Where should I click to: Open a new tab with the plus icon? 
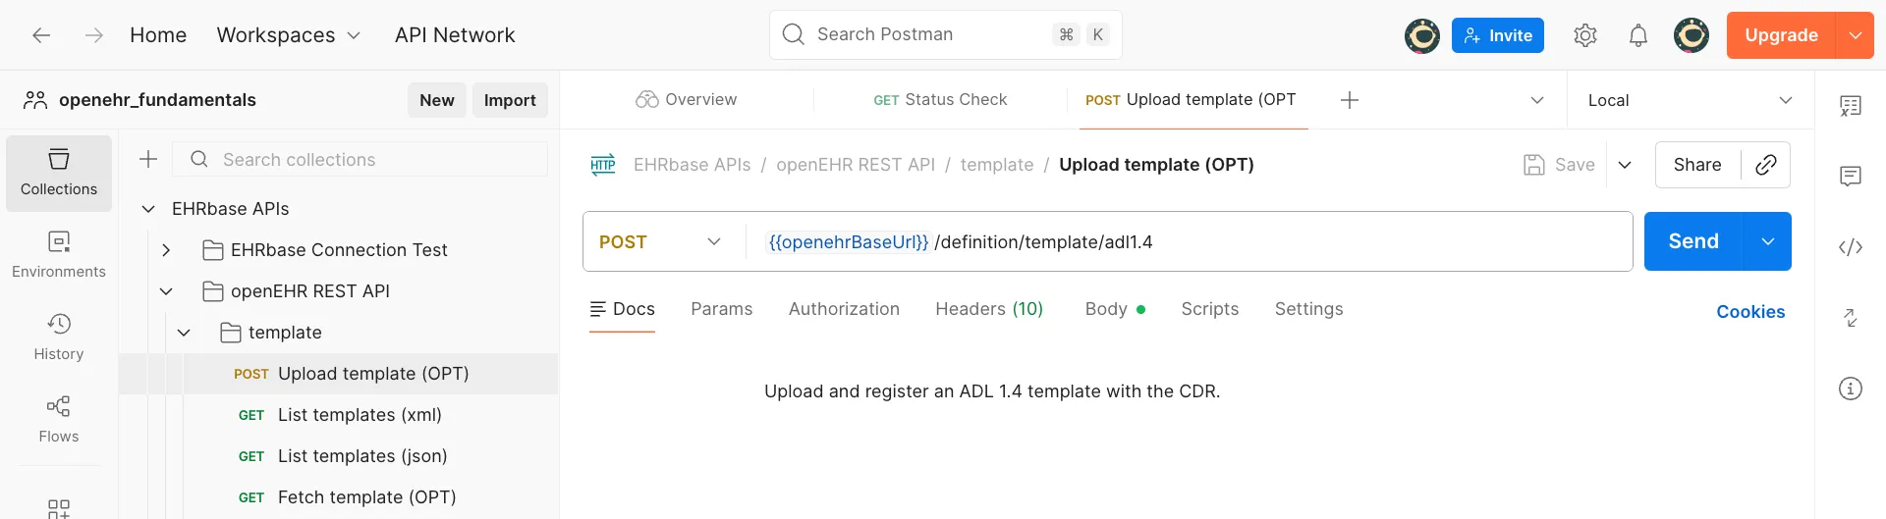(1350, 100)
